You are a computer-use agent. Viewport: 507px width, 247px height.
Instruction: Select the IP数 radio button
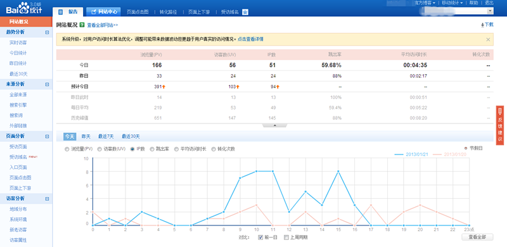132,149
